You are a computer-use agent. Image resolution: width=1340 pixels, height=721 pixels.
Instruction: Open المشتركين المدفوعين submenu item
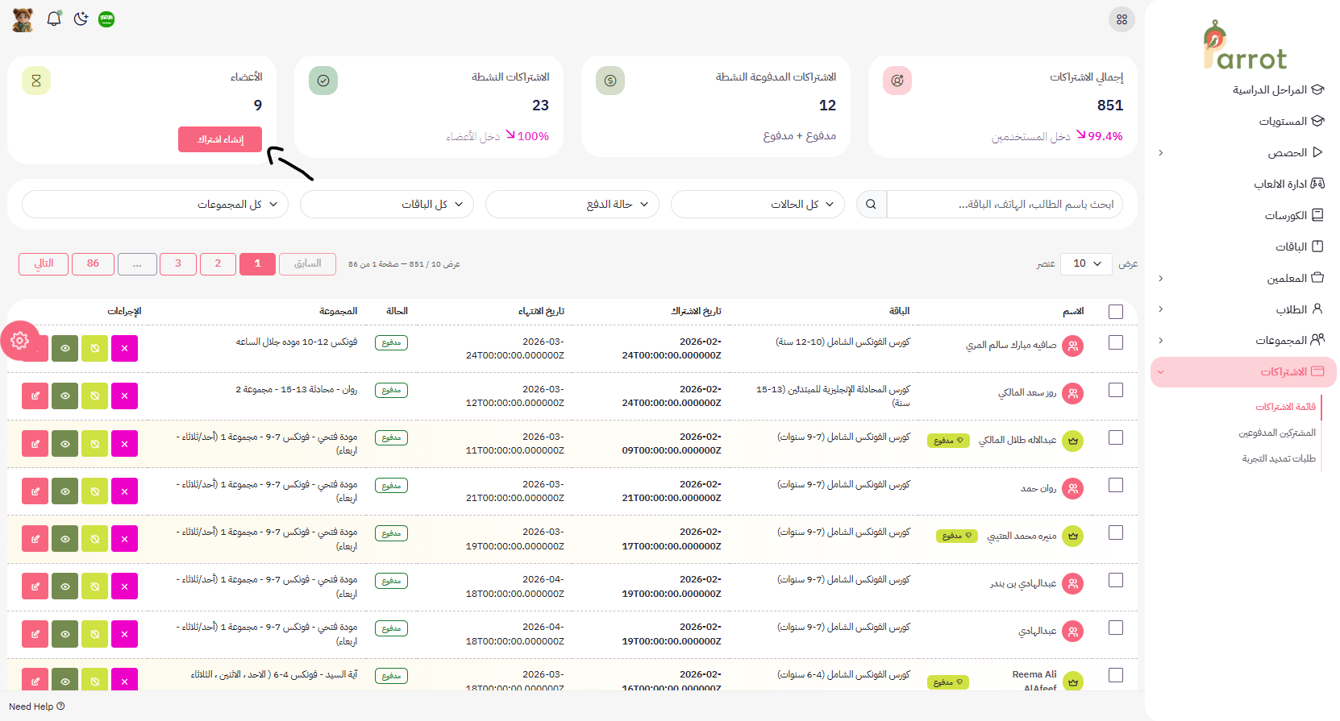click(x=1277, y=433)
